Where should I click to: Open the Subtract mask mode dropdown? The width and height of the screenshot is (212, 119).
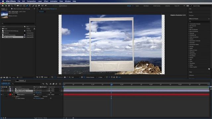pyautogui.click(x=37, y=97)
